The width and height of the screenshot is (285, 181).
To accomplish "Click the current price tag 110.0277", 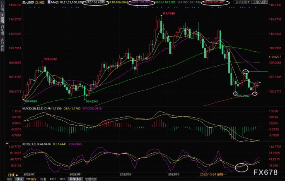I will 275,57.
